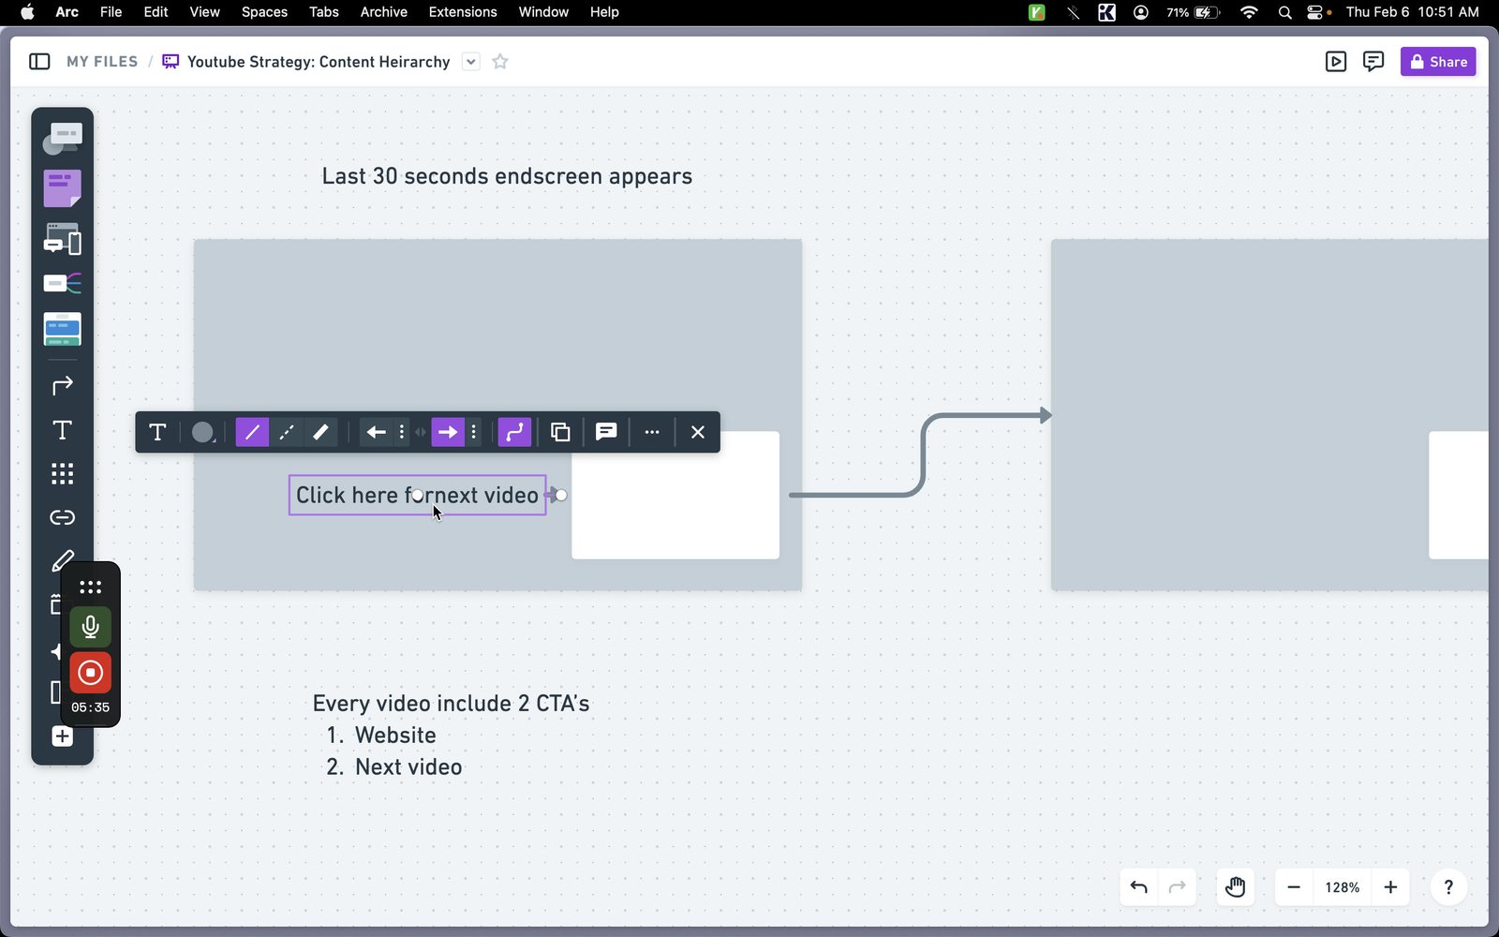Toggle the left arrowhead
The height and width of the screenshot is (937, 1499).
(376, 432)
